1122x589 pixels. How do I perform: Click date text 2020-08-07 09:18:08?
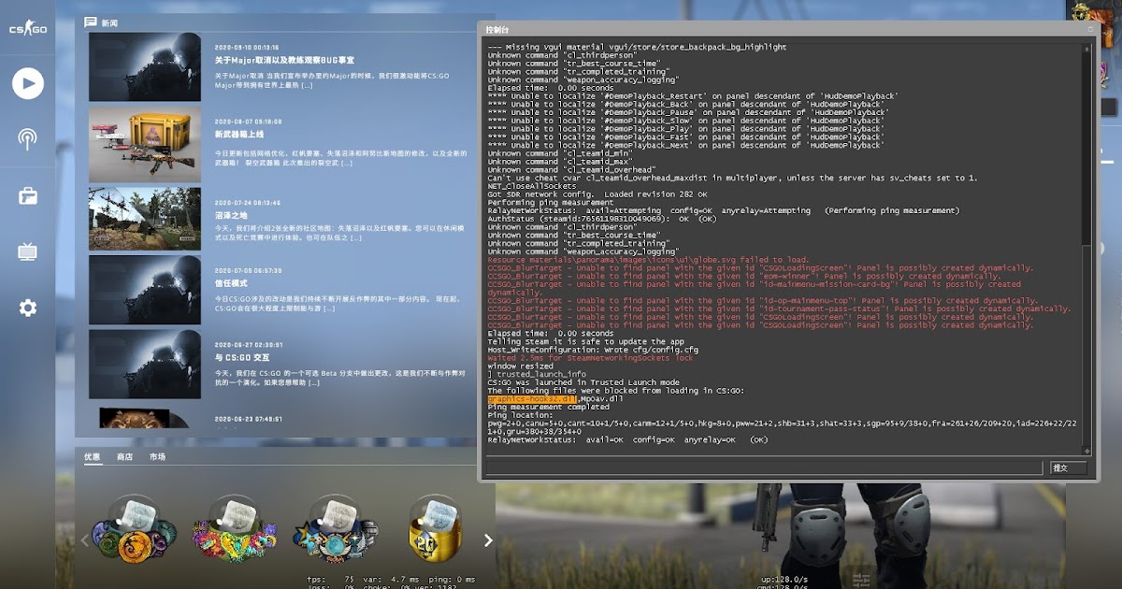pyautogui.click(x=247, y=122)
